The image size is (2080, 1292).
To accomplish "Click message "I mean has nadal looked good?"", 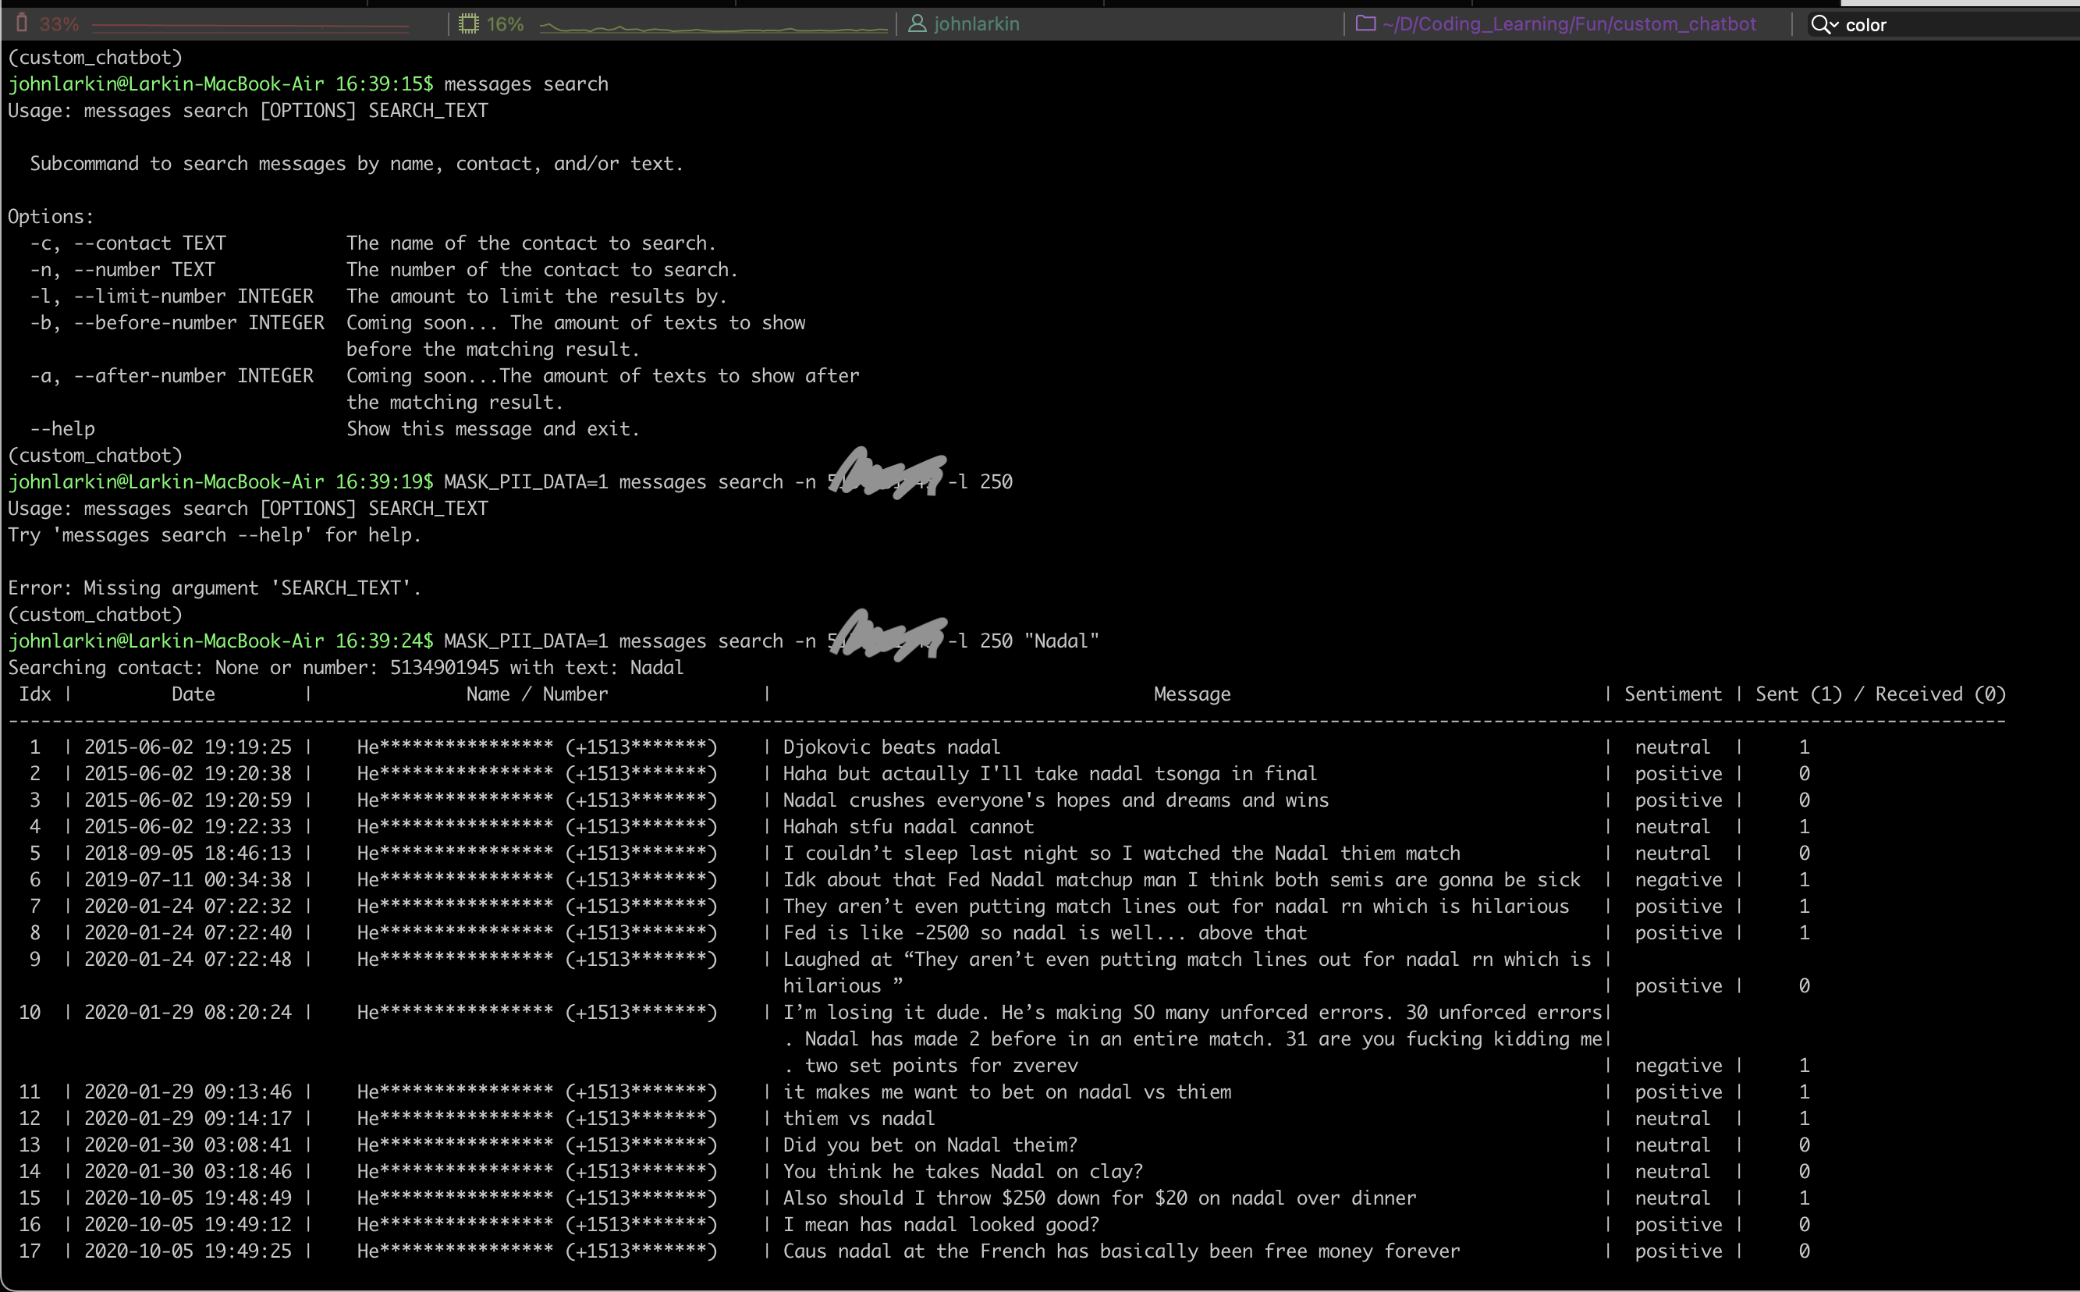I will 941,1224.
